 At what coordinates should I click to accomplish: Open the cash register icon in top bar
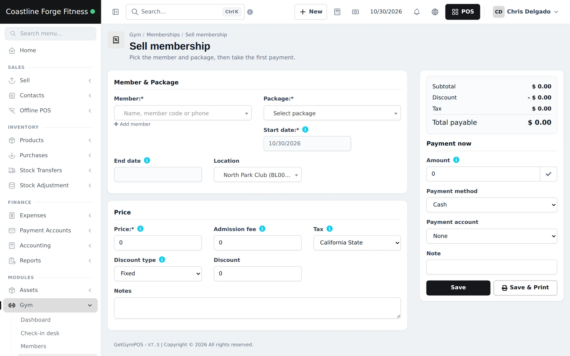(x=355, y=12)
